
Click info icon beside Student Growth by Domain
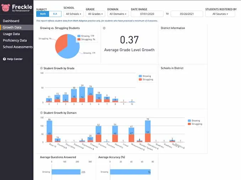tap(41, 113)
